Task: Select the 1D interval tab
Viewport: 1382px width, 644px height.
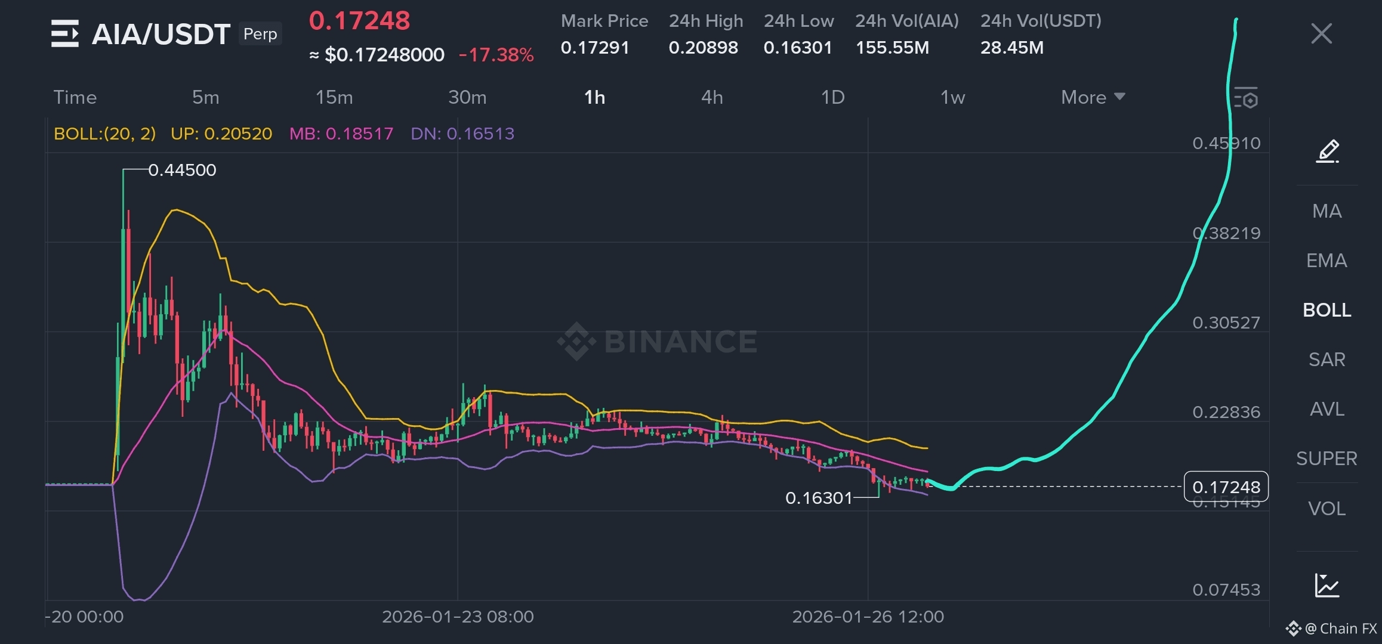Action: click(832, 97)
